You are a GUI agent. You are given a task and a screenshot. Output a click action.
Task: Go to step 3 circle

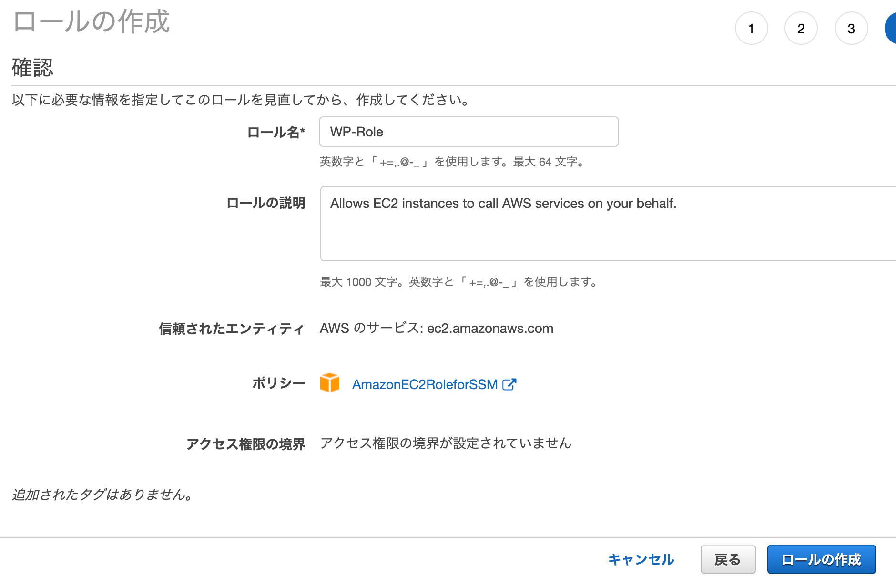point(851,29)
